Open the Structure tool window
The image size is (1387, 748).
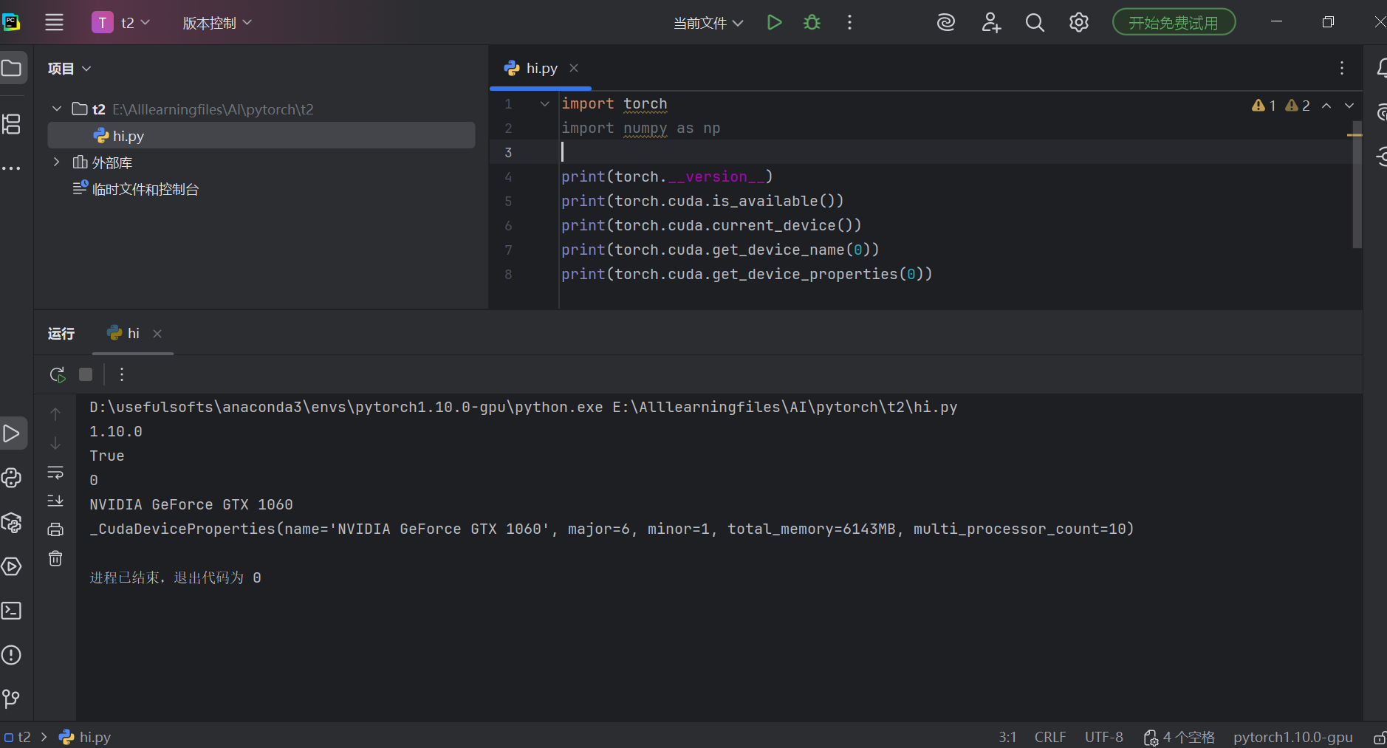coord(12,124)
